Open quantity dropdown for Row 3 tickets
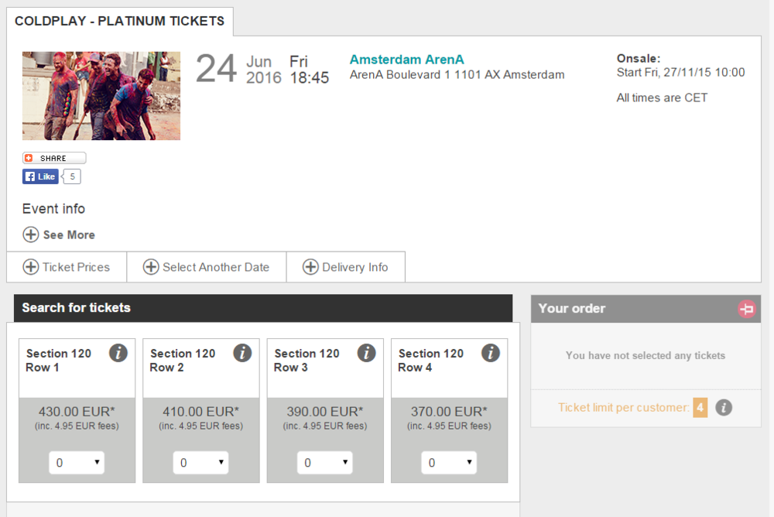The width and height of the screenshot is (774, 517). pyautogui.click(x=325, y=463)
